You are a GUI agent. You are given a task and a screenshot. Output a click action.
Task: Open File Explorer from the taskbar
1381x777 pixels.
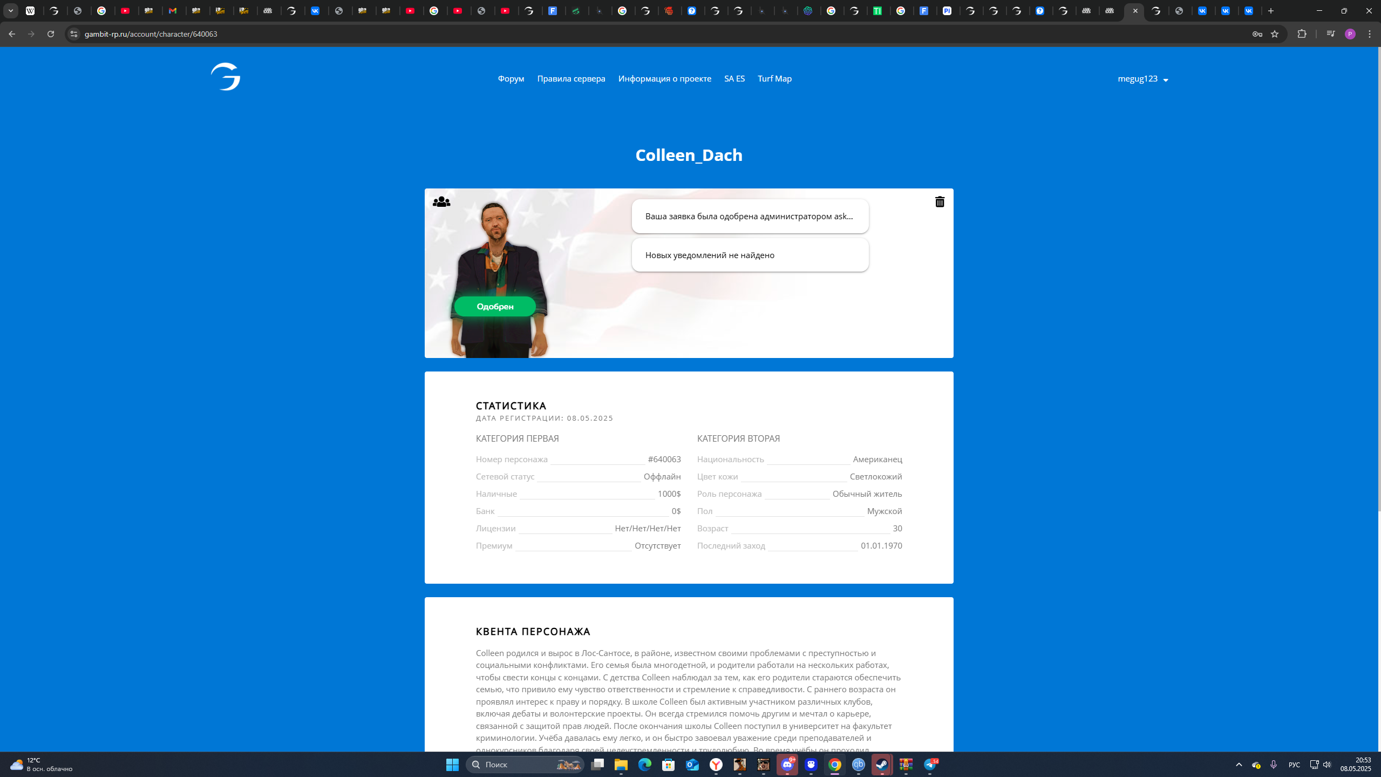[x=621, y=765]
